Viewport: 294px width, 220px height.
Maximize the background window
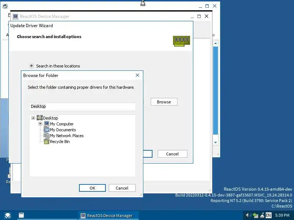click(207, 6)
